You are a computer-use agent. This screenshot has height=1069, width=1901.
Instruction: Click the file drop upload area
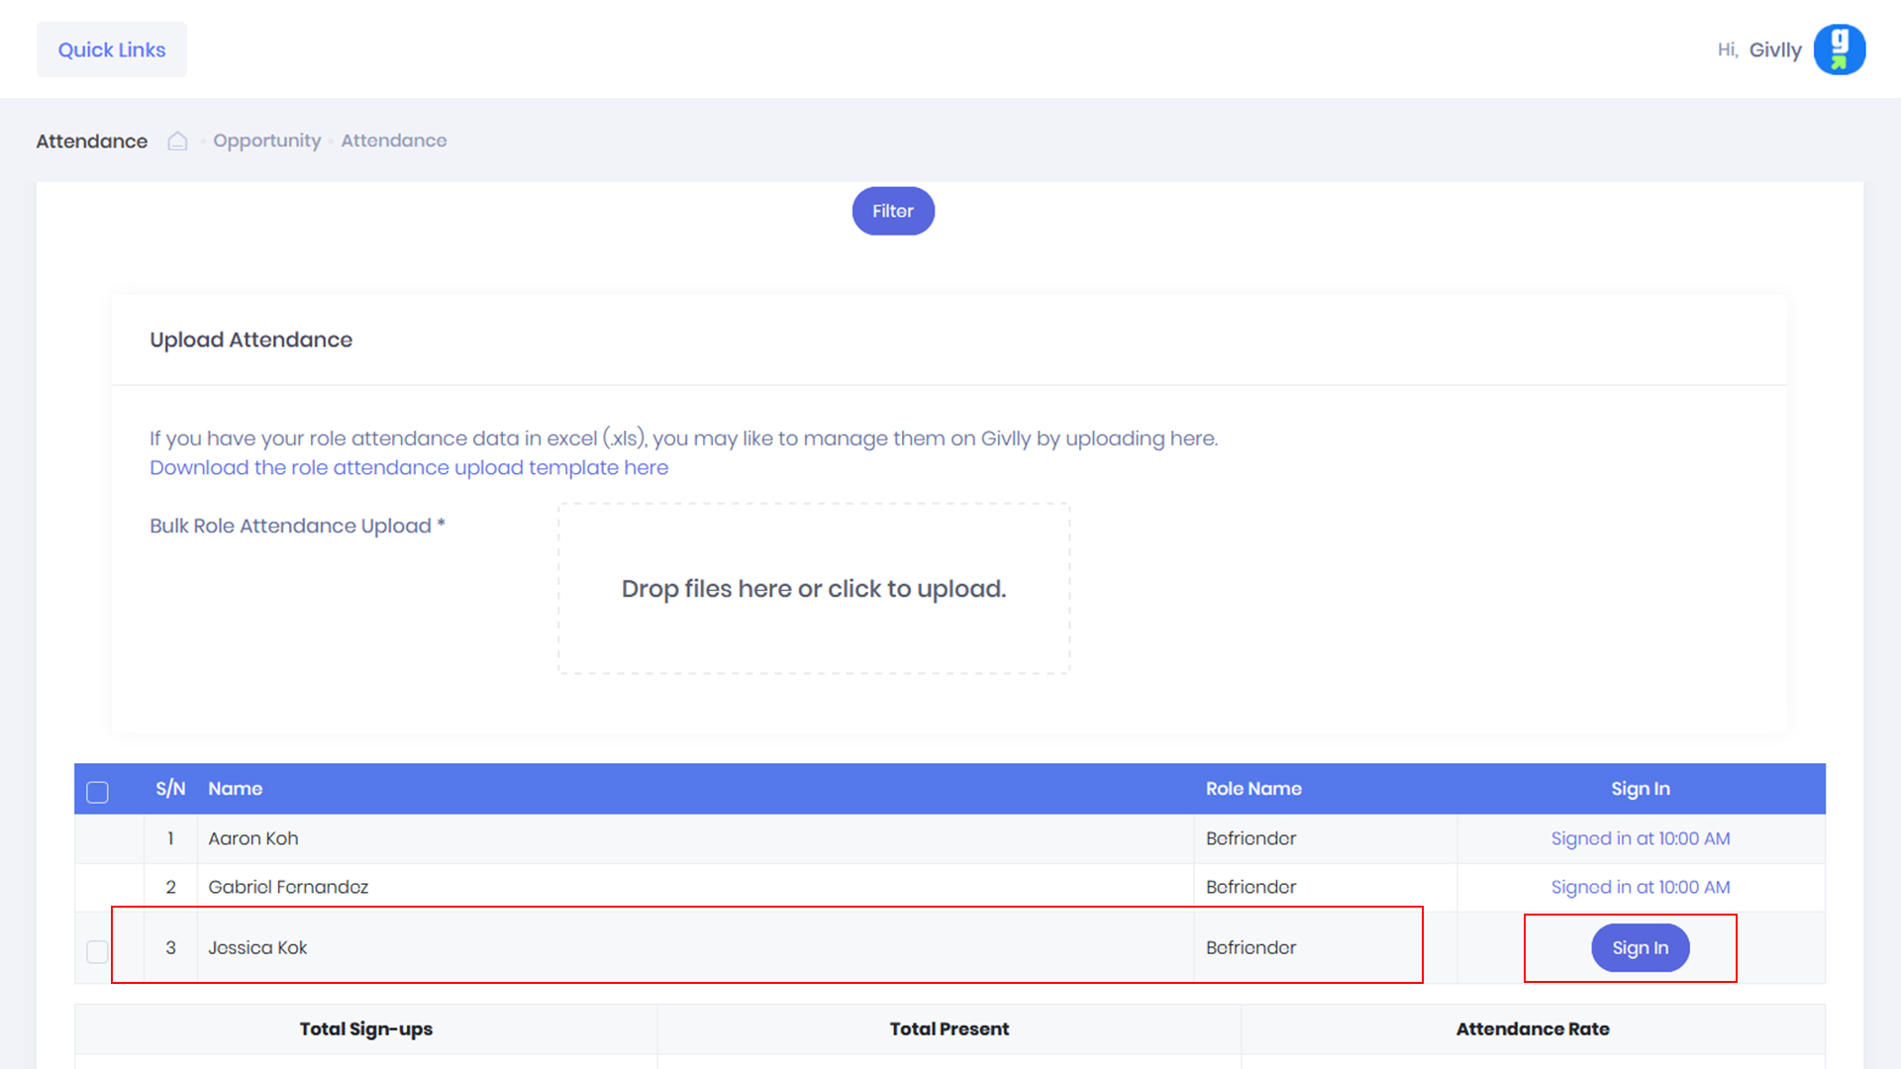813,589
